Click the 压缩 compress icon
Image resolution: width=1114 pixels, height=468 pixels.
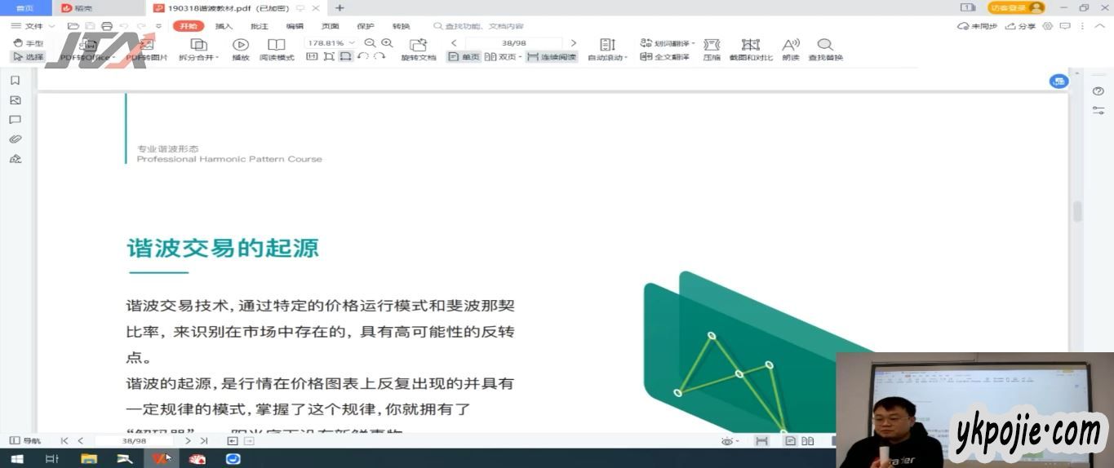711,48
